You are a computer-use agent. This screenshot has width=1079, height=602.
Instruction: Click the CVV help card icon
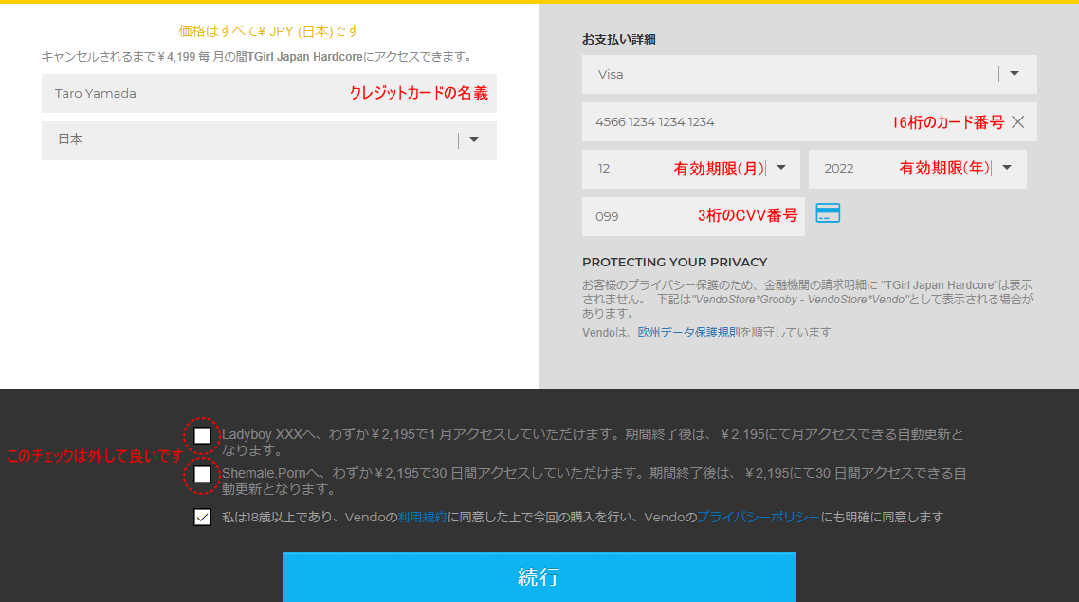[828, 213]
